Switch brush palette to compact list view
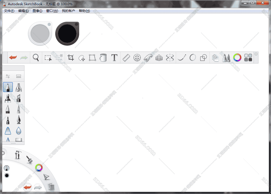Image resolution: width=271 pixels, height=194 pixels. pyautogui.click(x=19, y=76)
